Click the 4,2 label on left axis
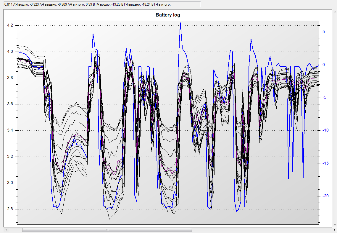 [x=10, y=26]
